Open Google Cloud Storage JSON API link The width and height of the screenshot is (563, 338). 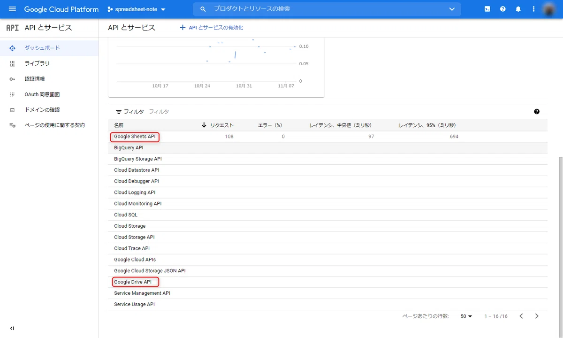coord(150,271)
